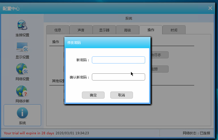The width and height of the screenshot is (218, 140).
Task: Click the partially hidden 注册 button
Action: point(160,69)
